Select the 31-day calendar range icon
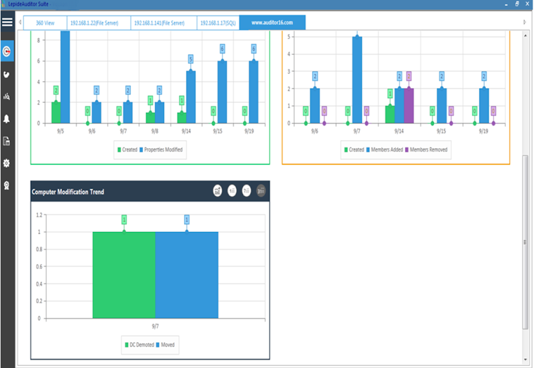 (x=261, y=191)
